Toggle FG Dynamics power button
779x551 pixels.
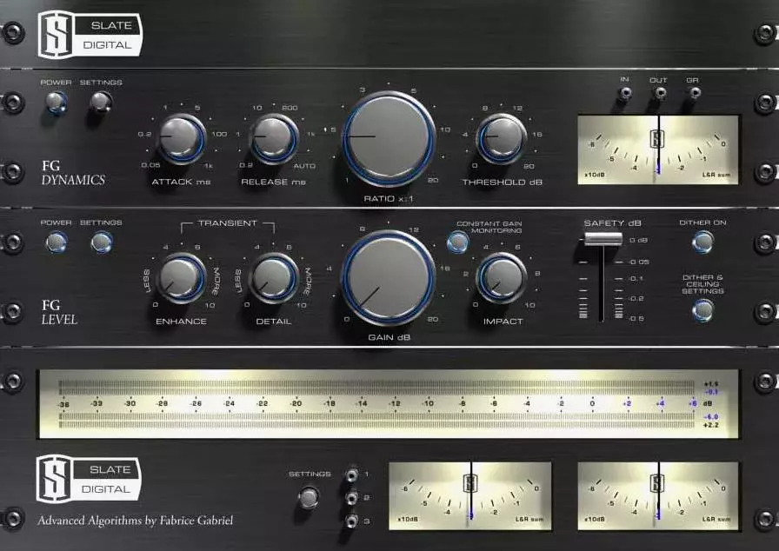click(57, 103)
